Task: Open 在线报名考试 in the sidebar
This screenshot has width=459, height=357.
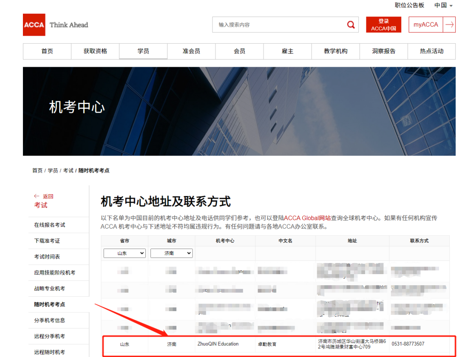Action: [x=59, y=225]
